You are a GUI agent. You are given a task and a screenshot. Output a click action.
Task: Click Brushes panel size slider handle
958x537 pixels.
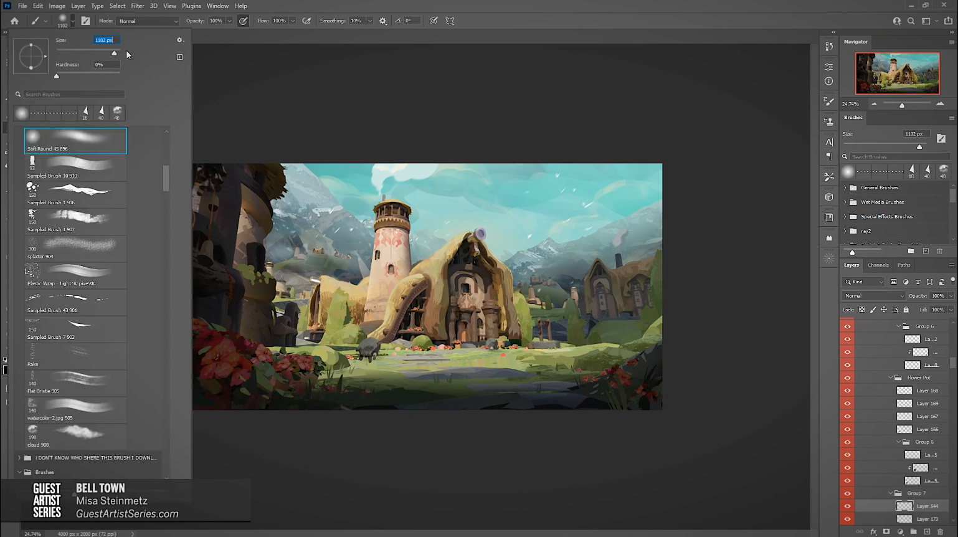coord(919,147)
